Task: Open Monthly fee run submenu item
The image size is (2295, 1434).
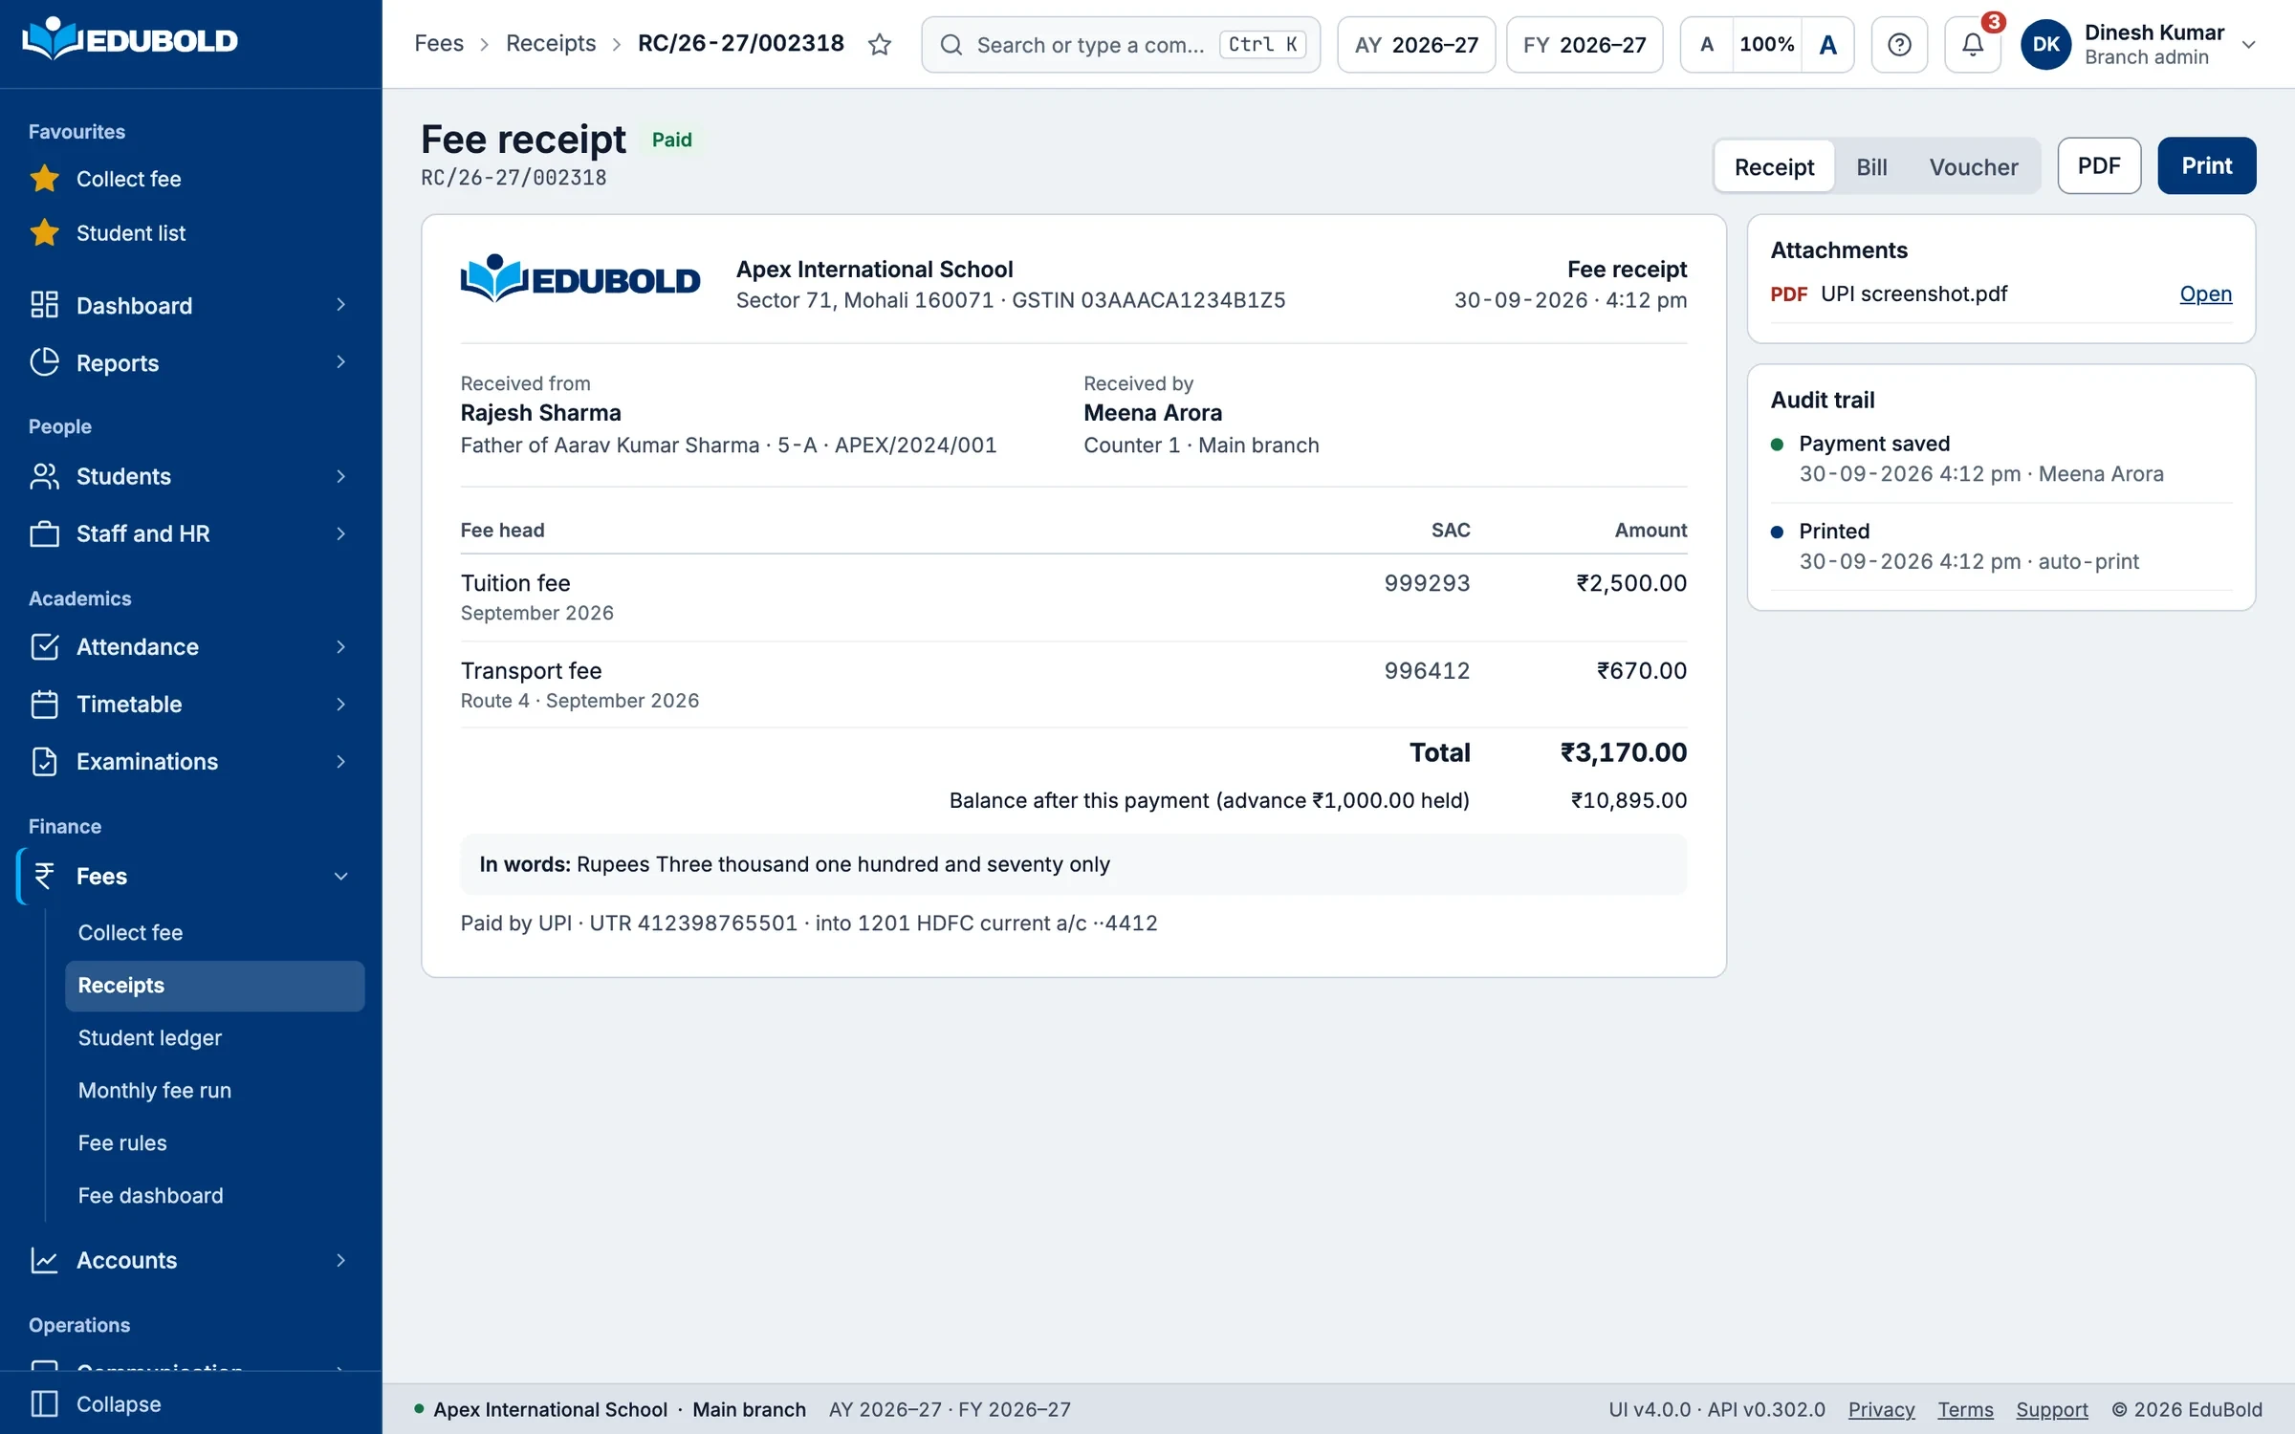Action: (x=154, y=1090)
